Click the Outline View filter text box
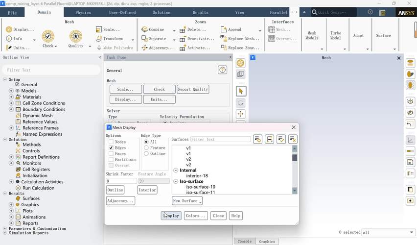Screen dimensions: 417x245 click(51, 70)
